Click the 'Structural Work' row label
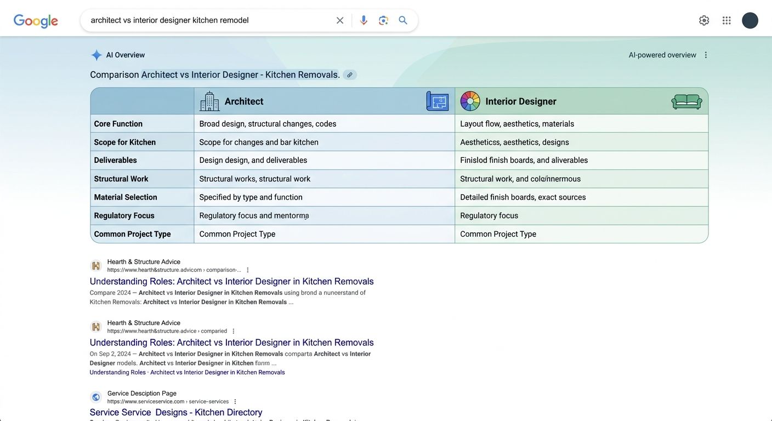 click(x=121, y=179)
